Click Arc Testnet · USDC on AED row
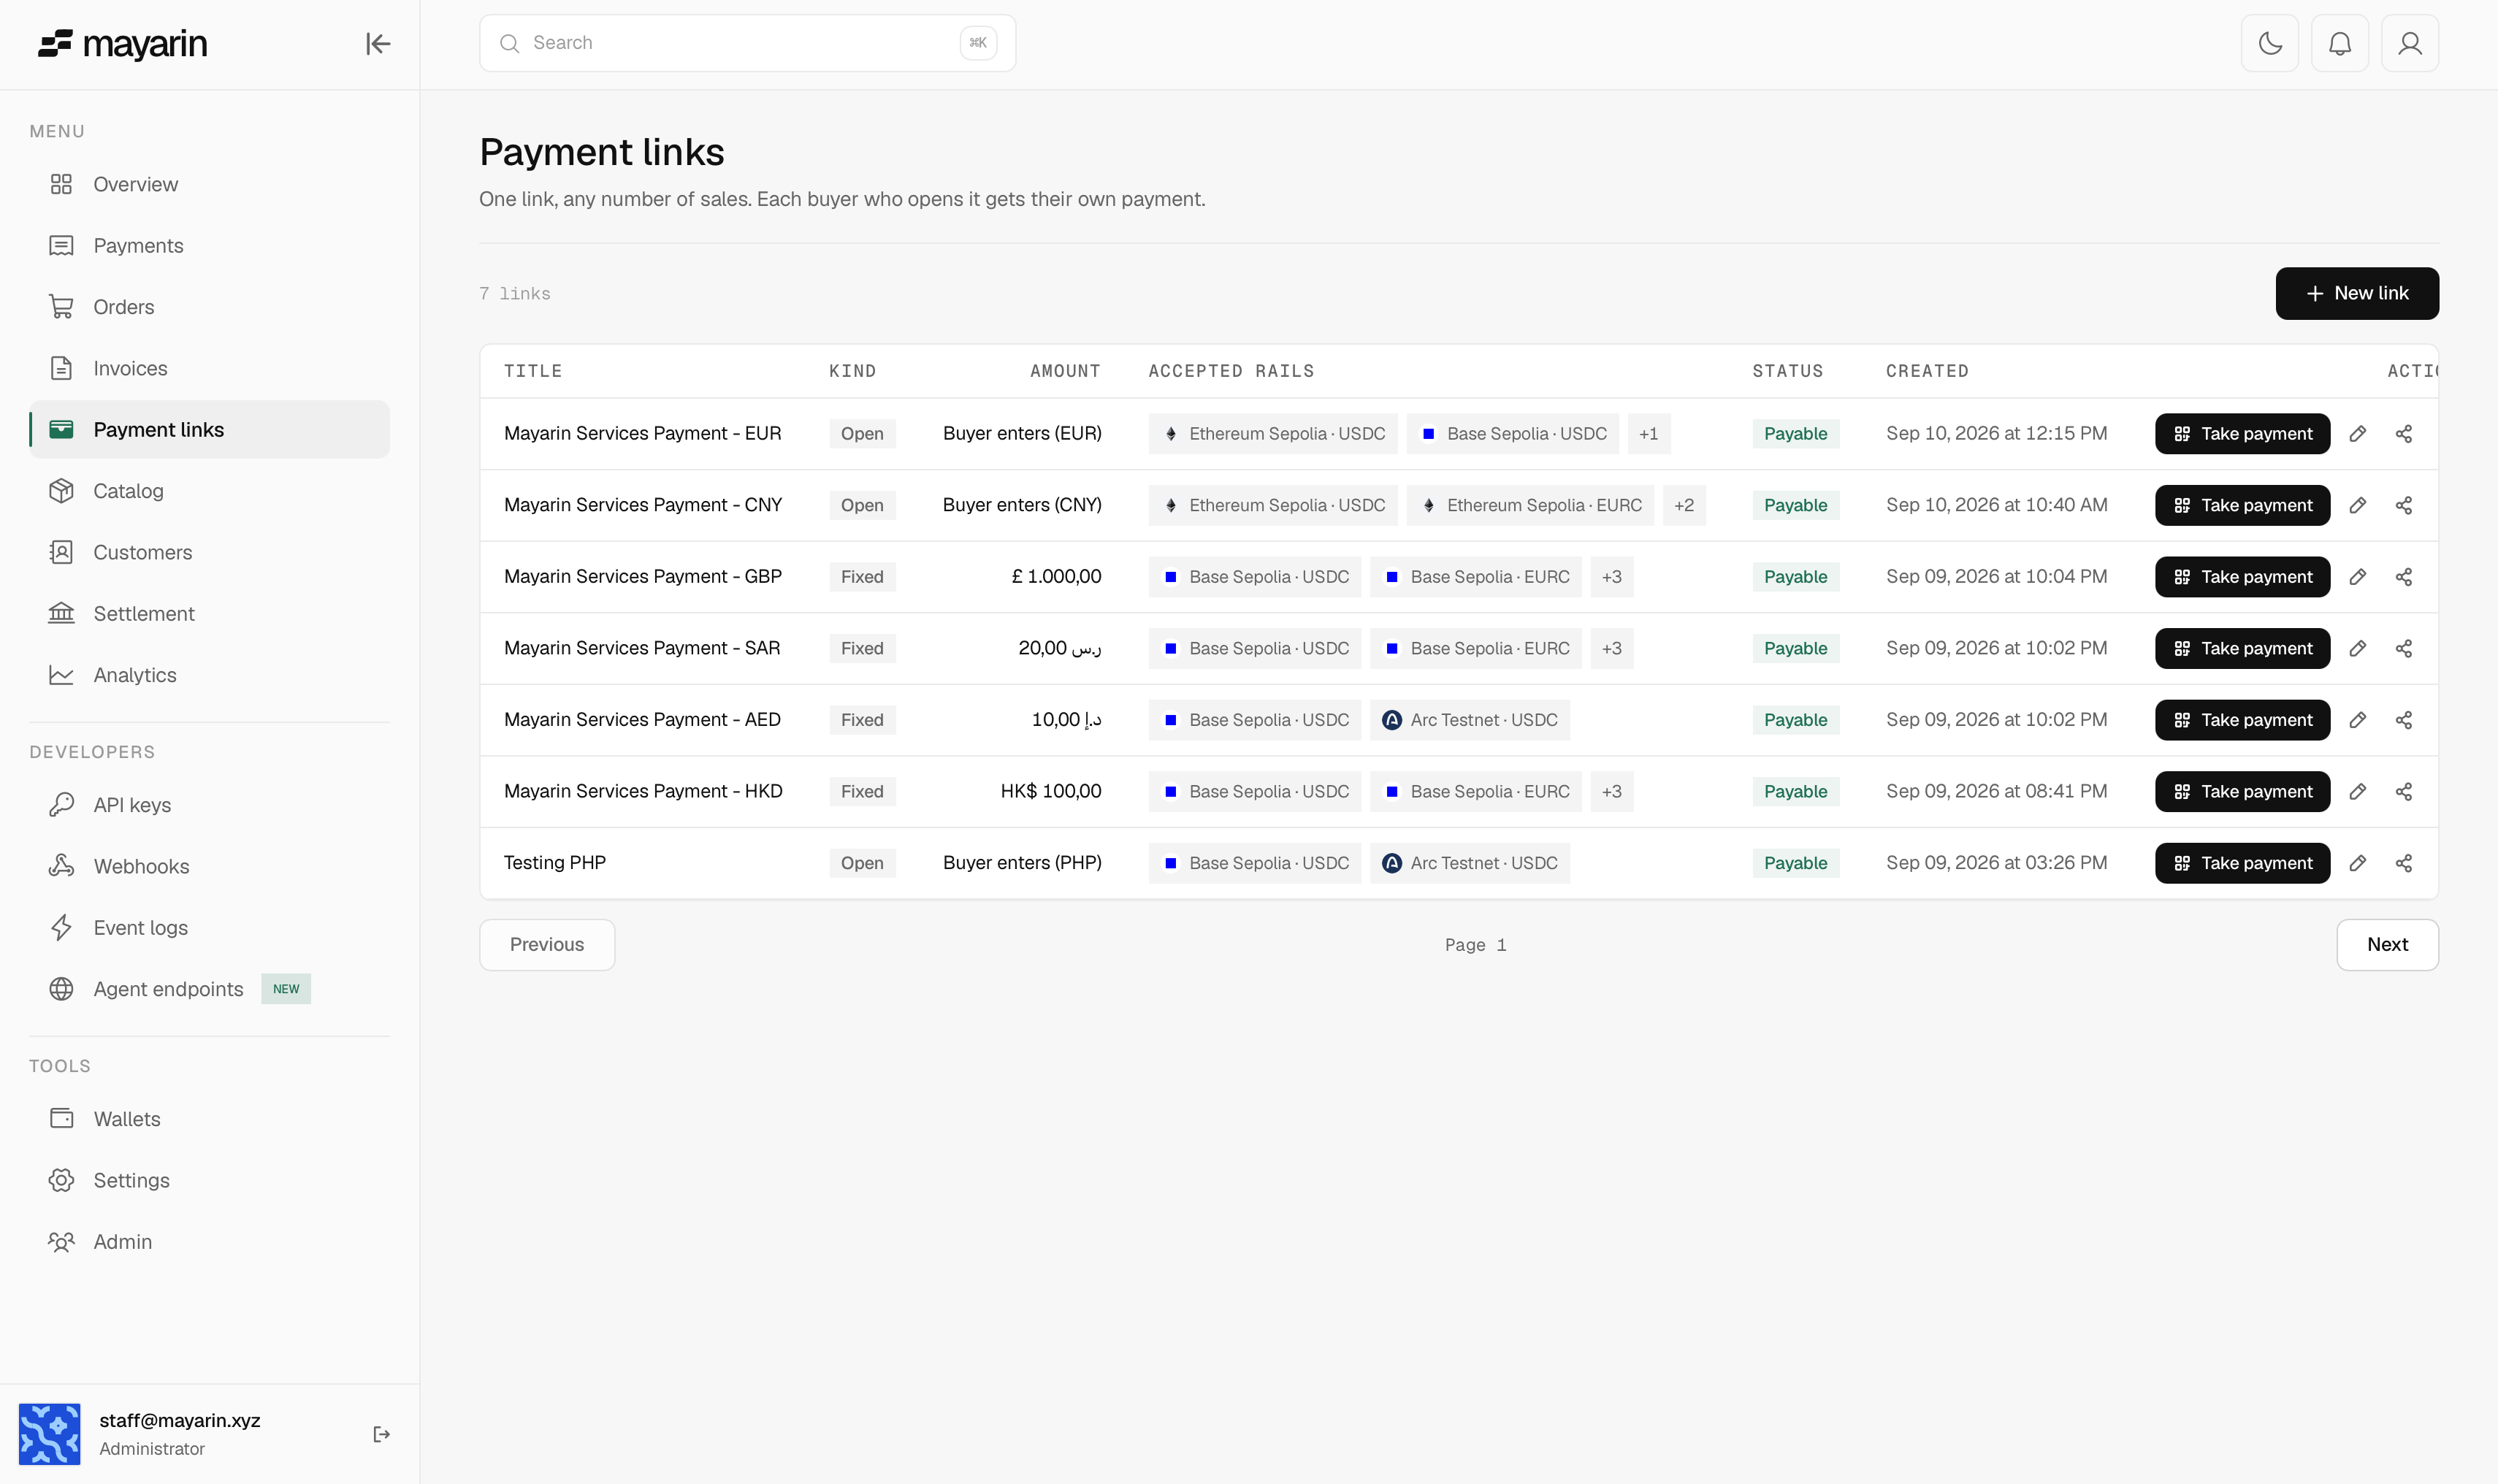 click(x=1470, y=720)
